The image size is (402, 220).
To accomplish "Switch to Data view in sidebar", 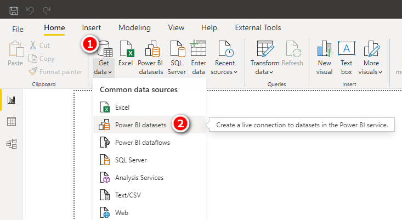I will [12, 122].
